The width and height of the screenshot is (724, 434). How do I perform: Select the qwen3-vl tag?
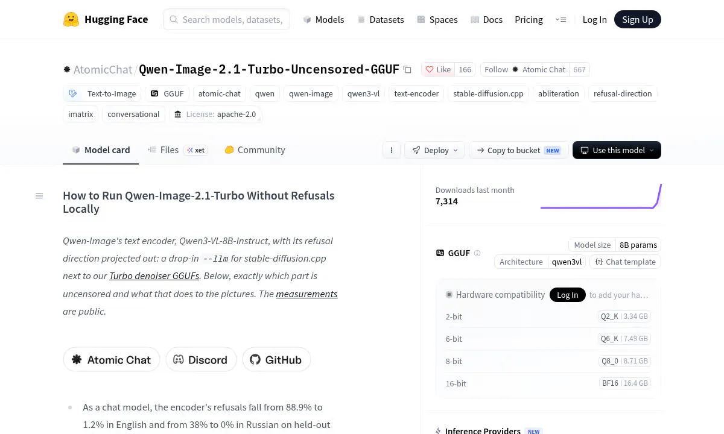363,93
